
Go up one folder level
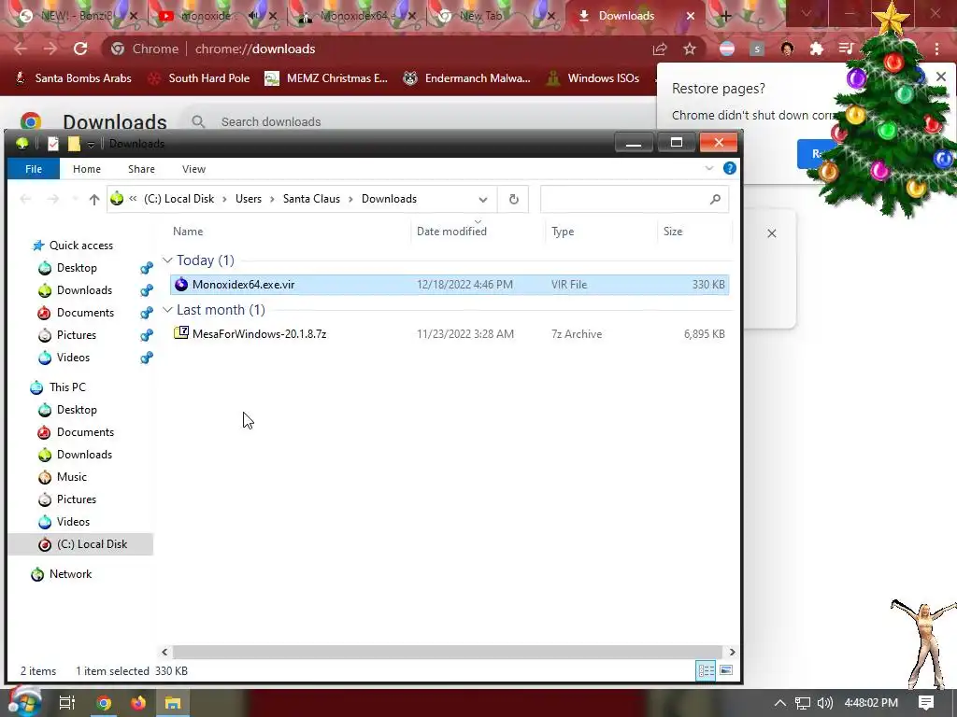[94, 200]
